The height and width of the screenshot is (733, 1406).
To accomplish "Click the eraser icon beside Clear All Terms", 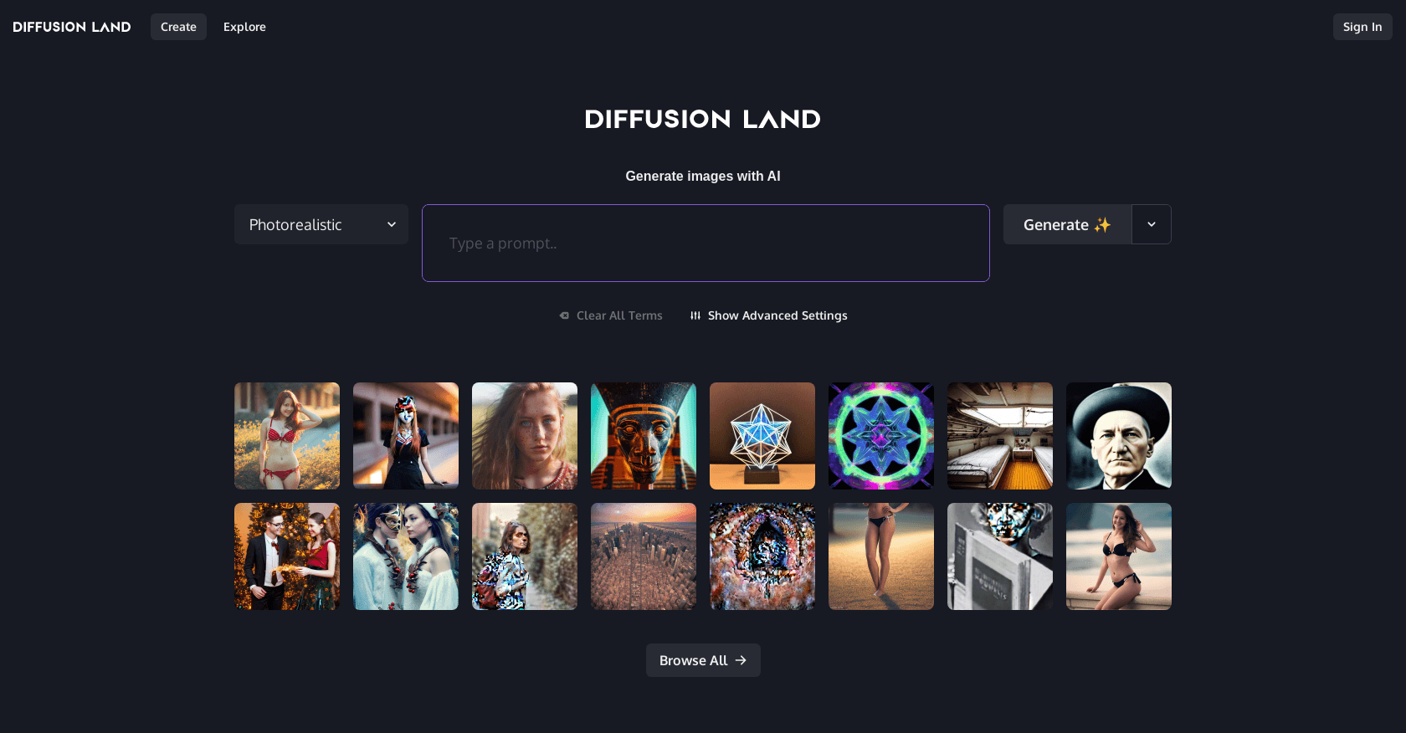I will (x=564, y=315).
